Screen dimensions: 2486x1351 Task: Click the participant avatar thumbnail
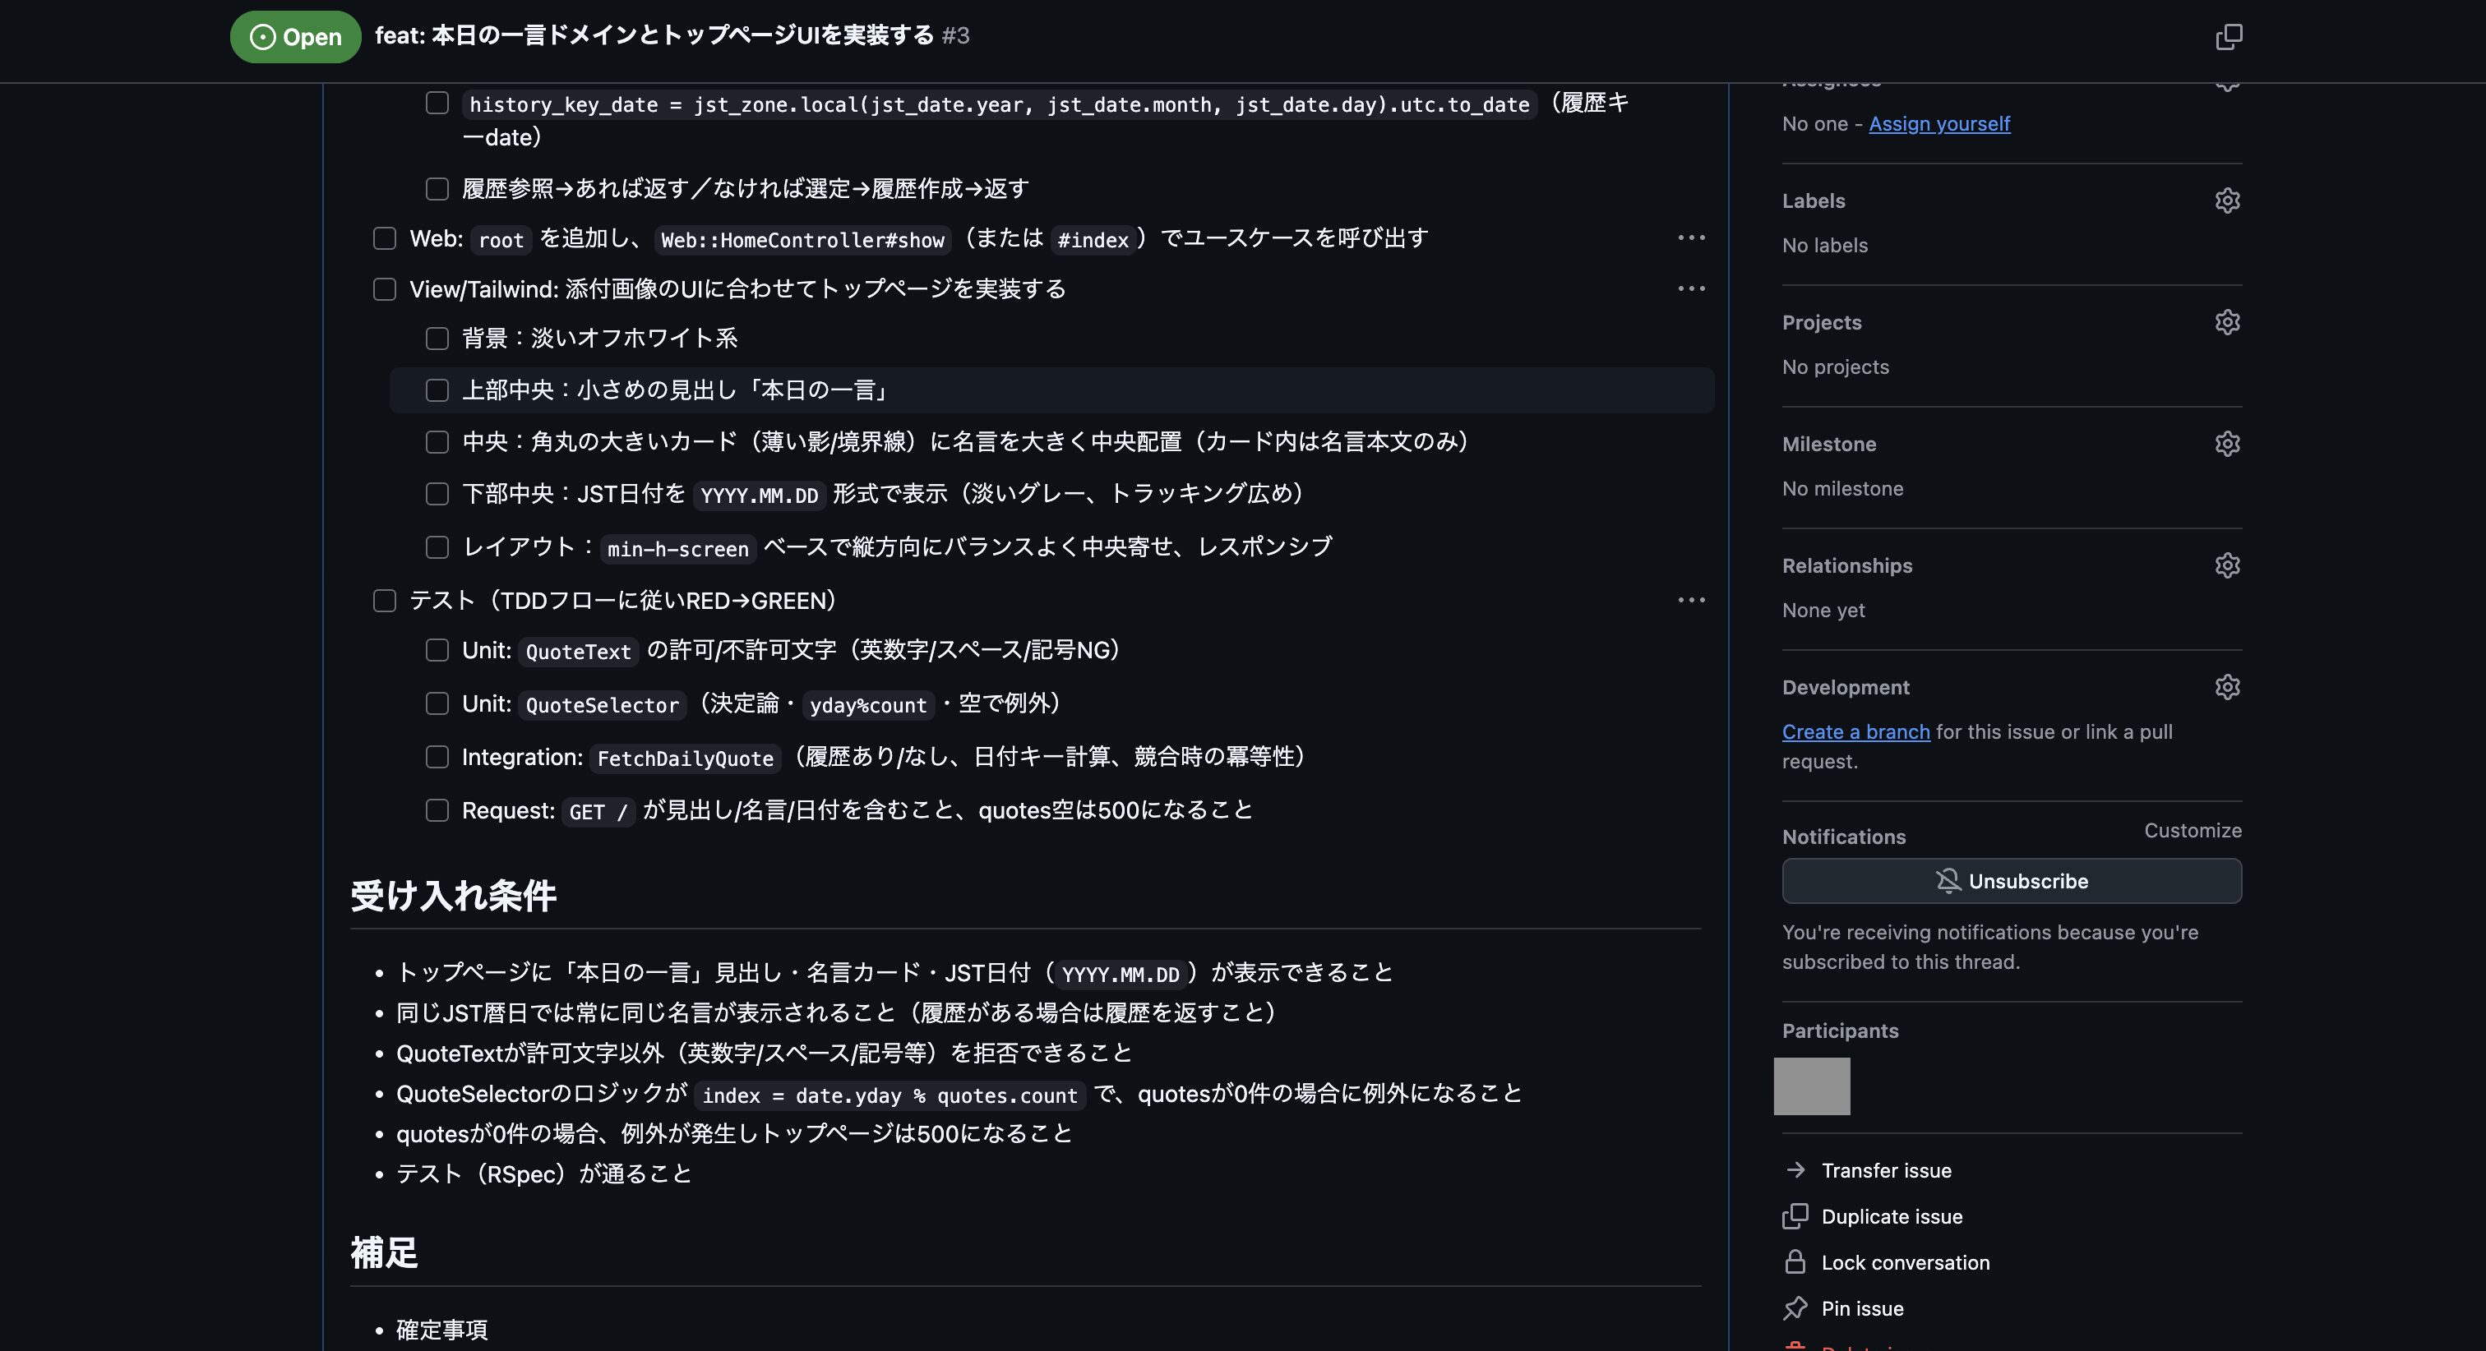point(1811,1086)
